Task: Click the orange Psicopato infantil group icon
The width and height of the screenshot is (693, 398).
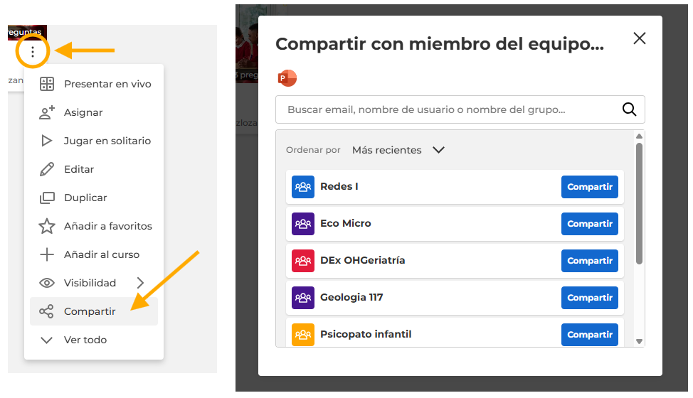Action: [x=303, y=335]
